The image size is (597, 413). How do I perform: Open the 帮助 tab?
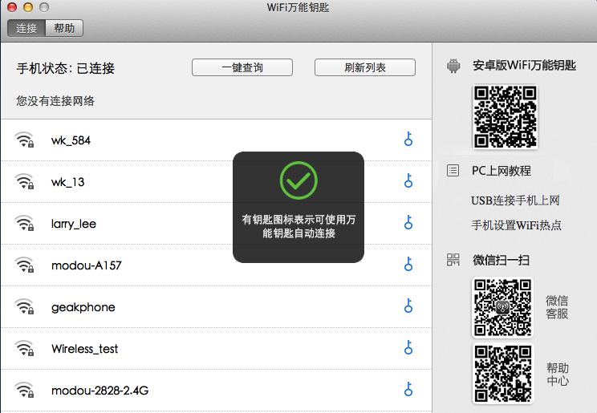tap(64, 28)
